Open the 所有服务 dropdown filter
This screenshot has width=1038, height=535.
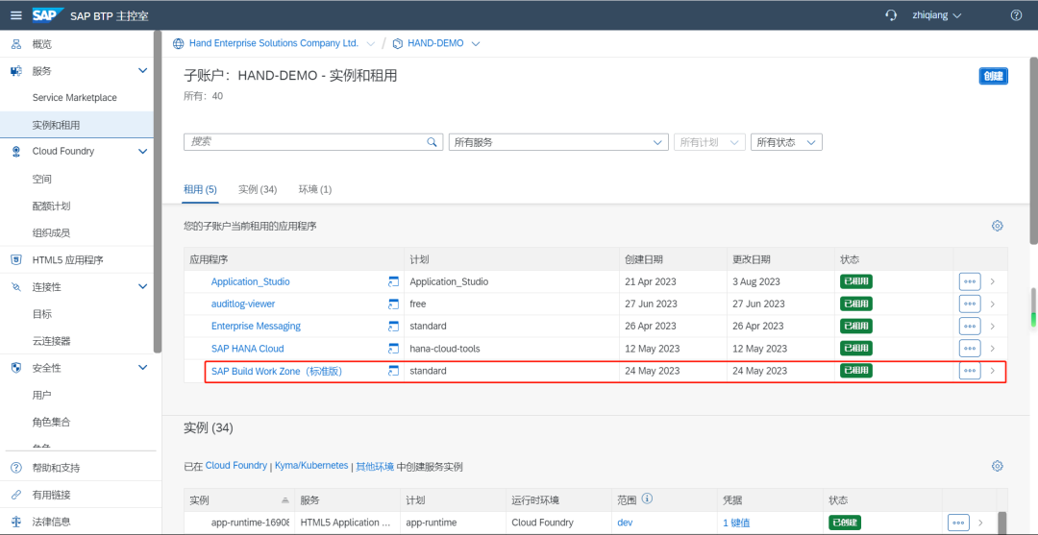click(558, 142)
